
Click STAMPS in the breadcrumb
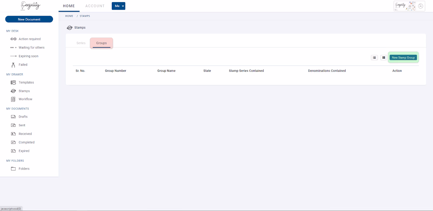85,16
